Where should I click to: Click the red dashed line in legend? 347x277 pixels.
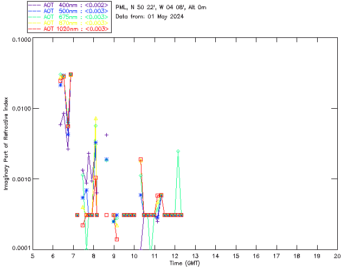[35, 29]
